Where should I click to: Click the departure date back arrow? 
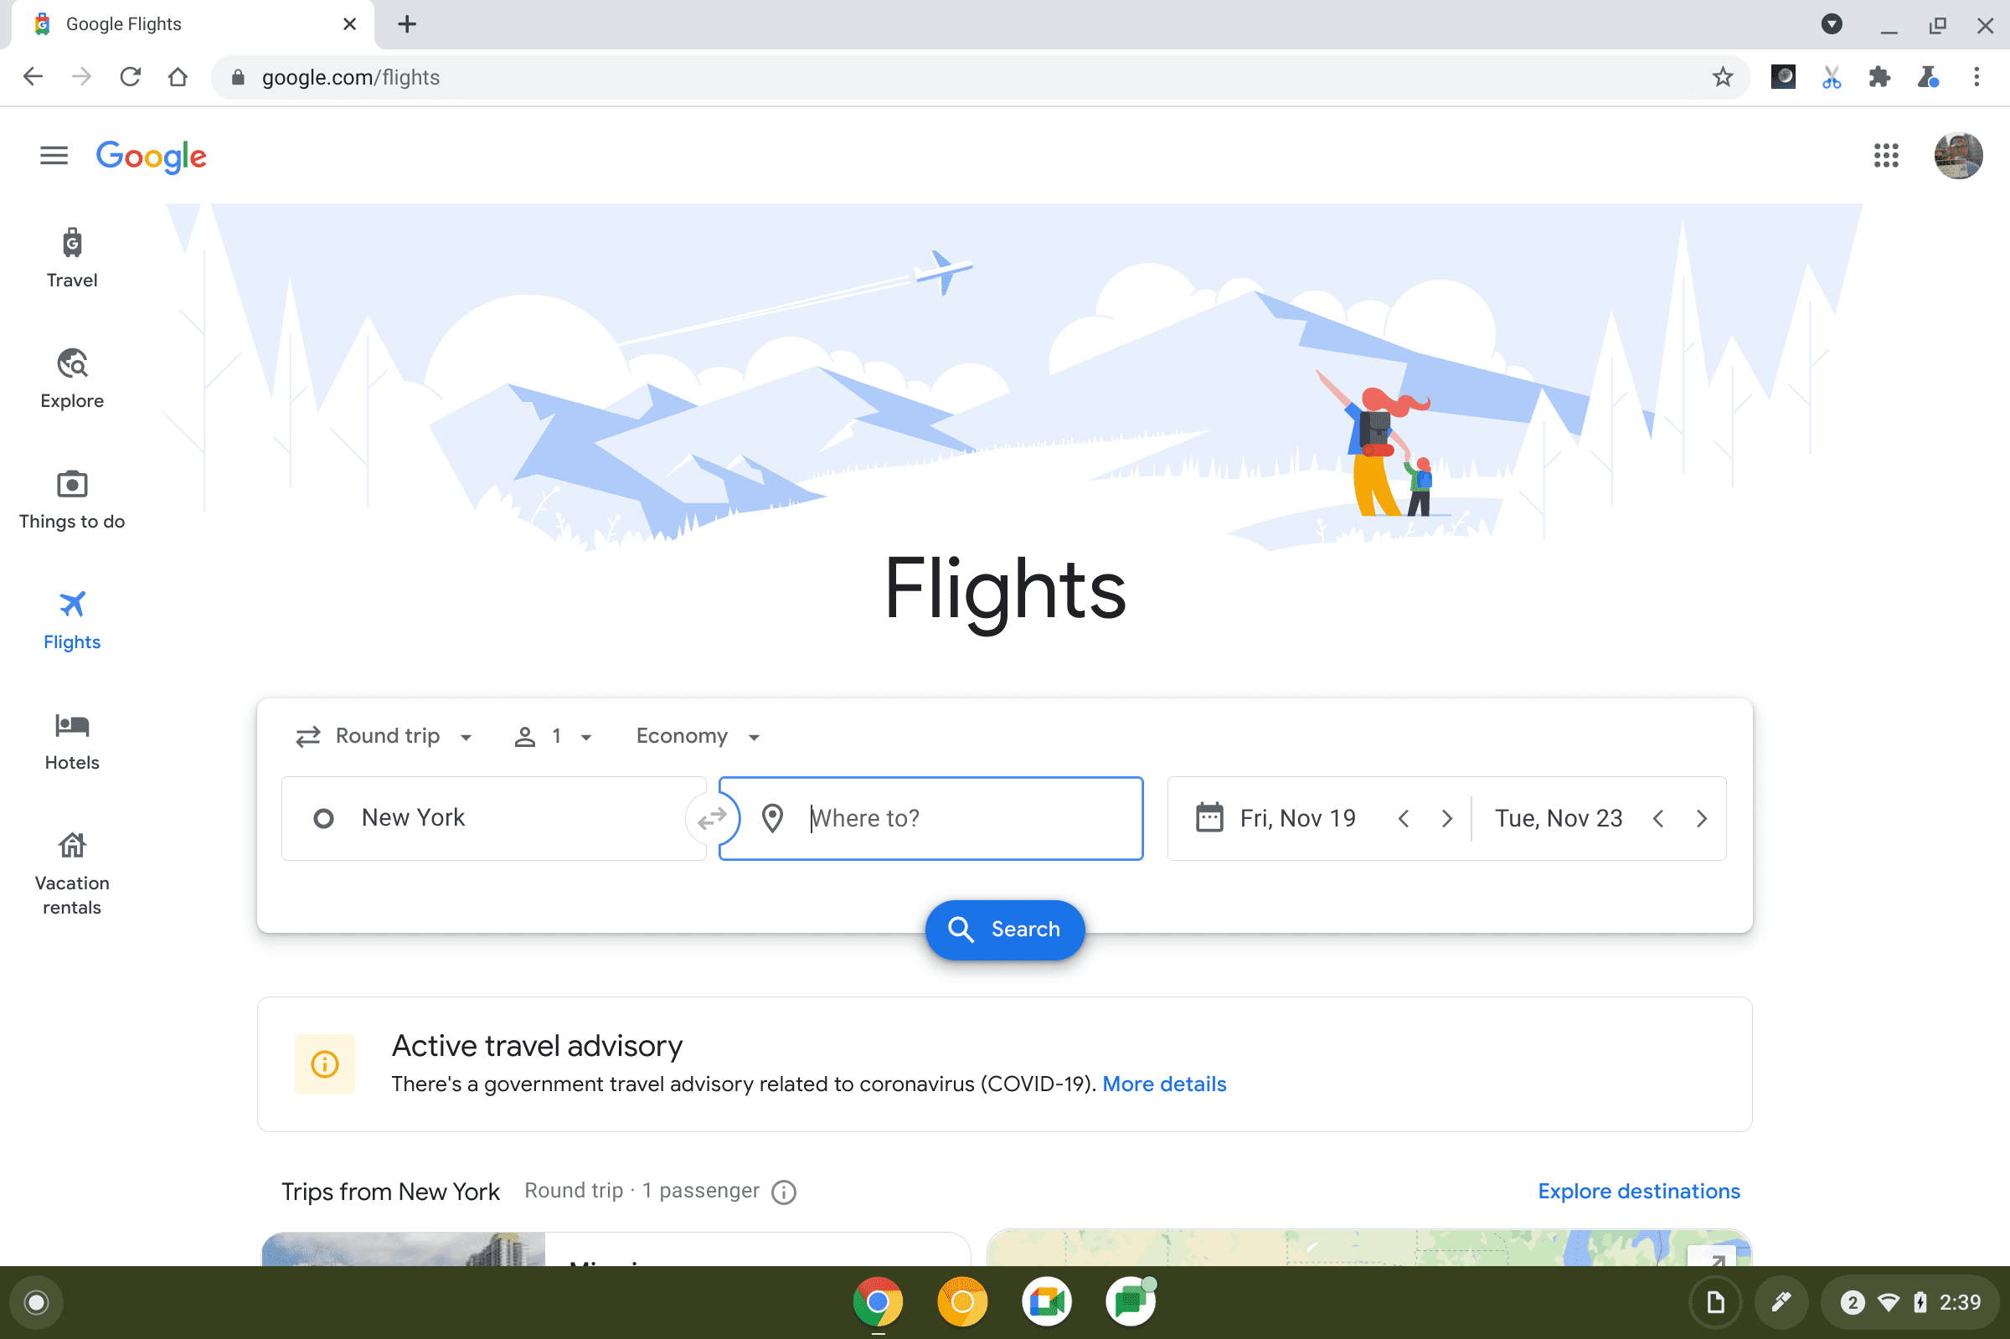point(1404,817)
